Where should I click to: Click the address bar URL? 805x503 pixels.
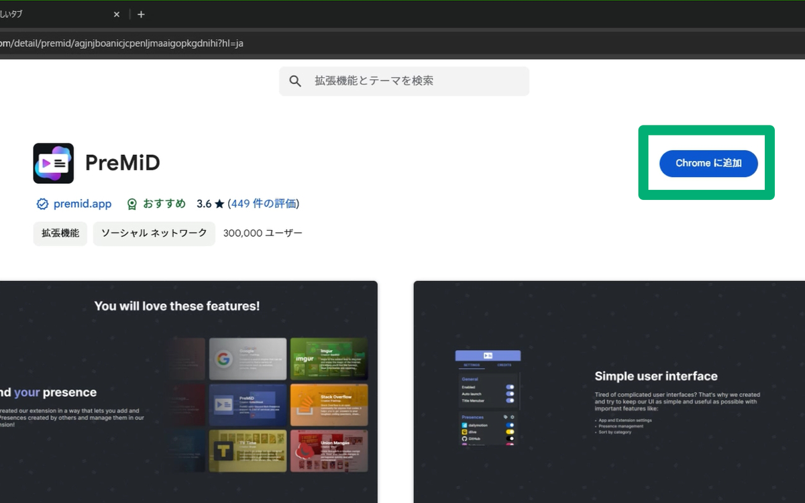(121, 43)
